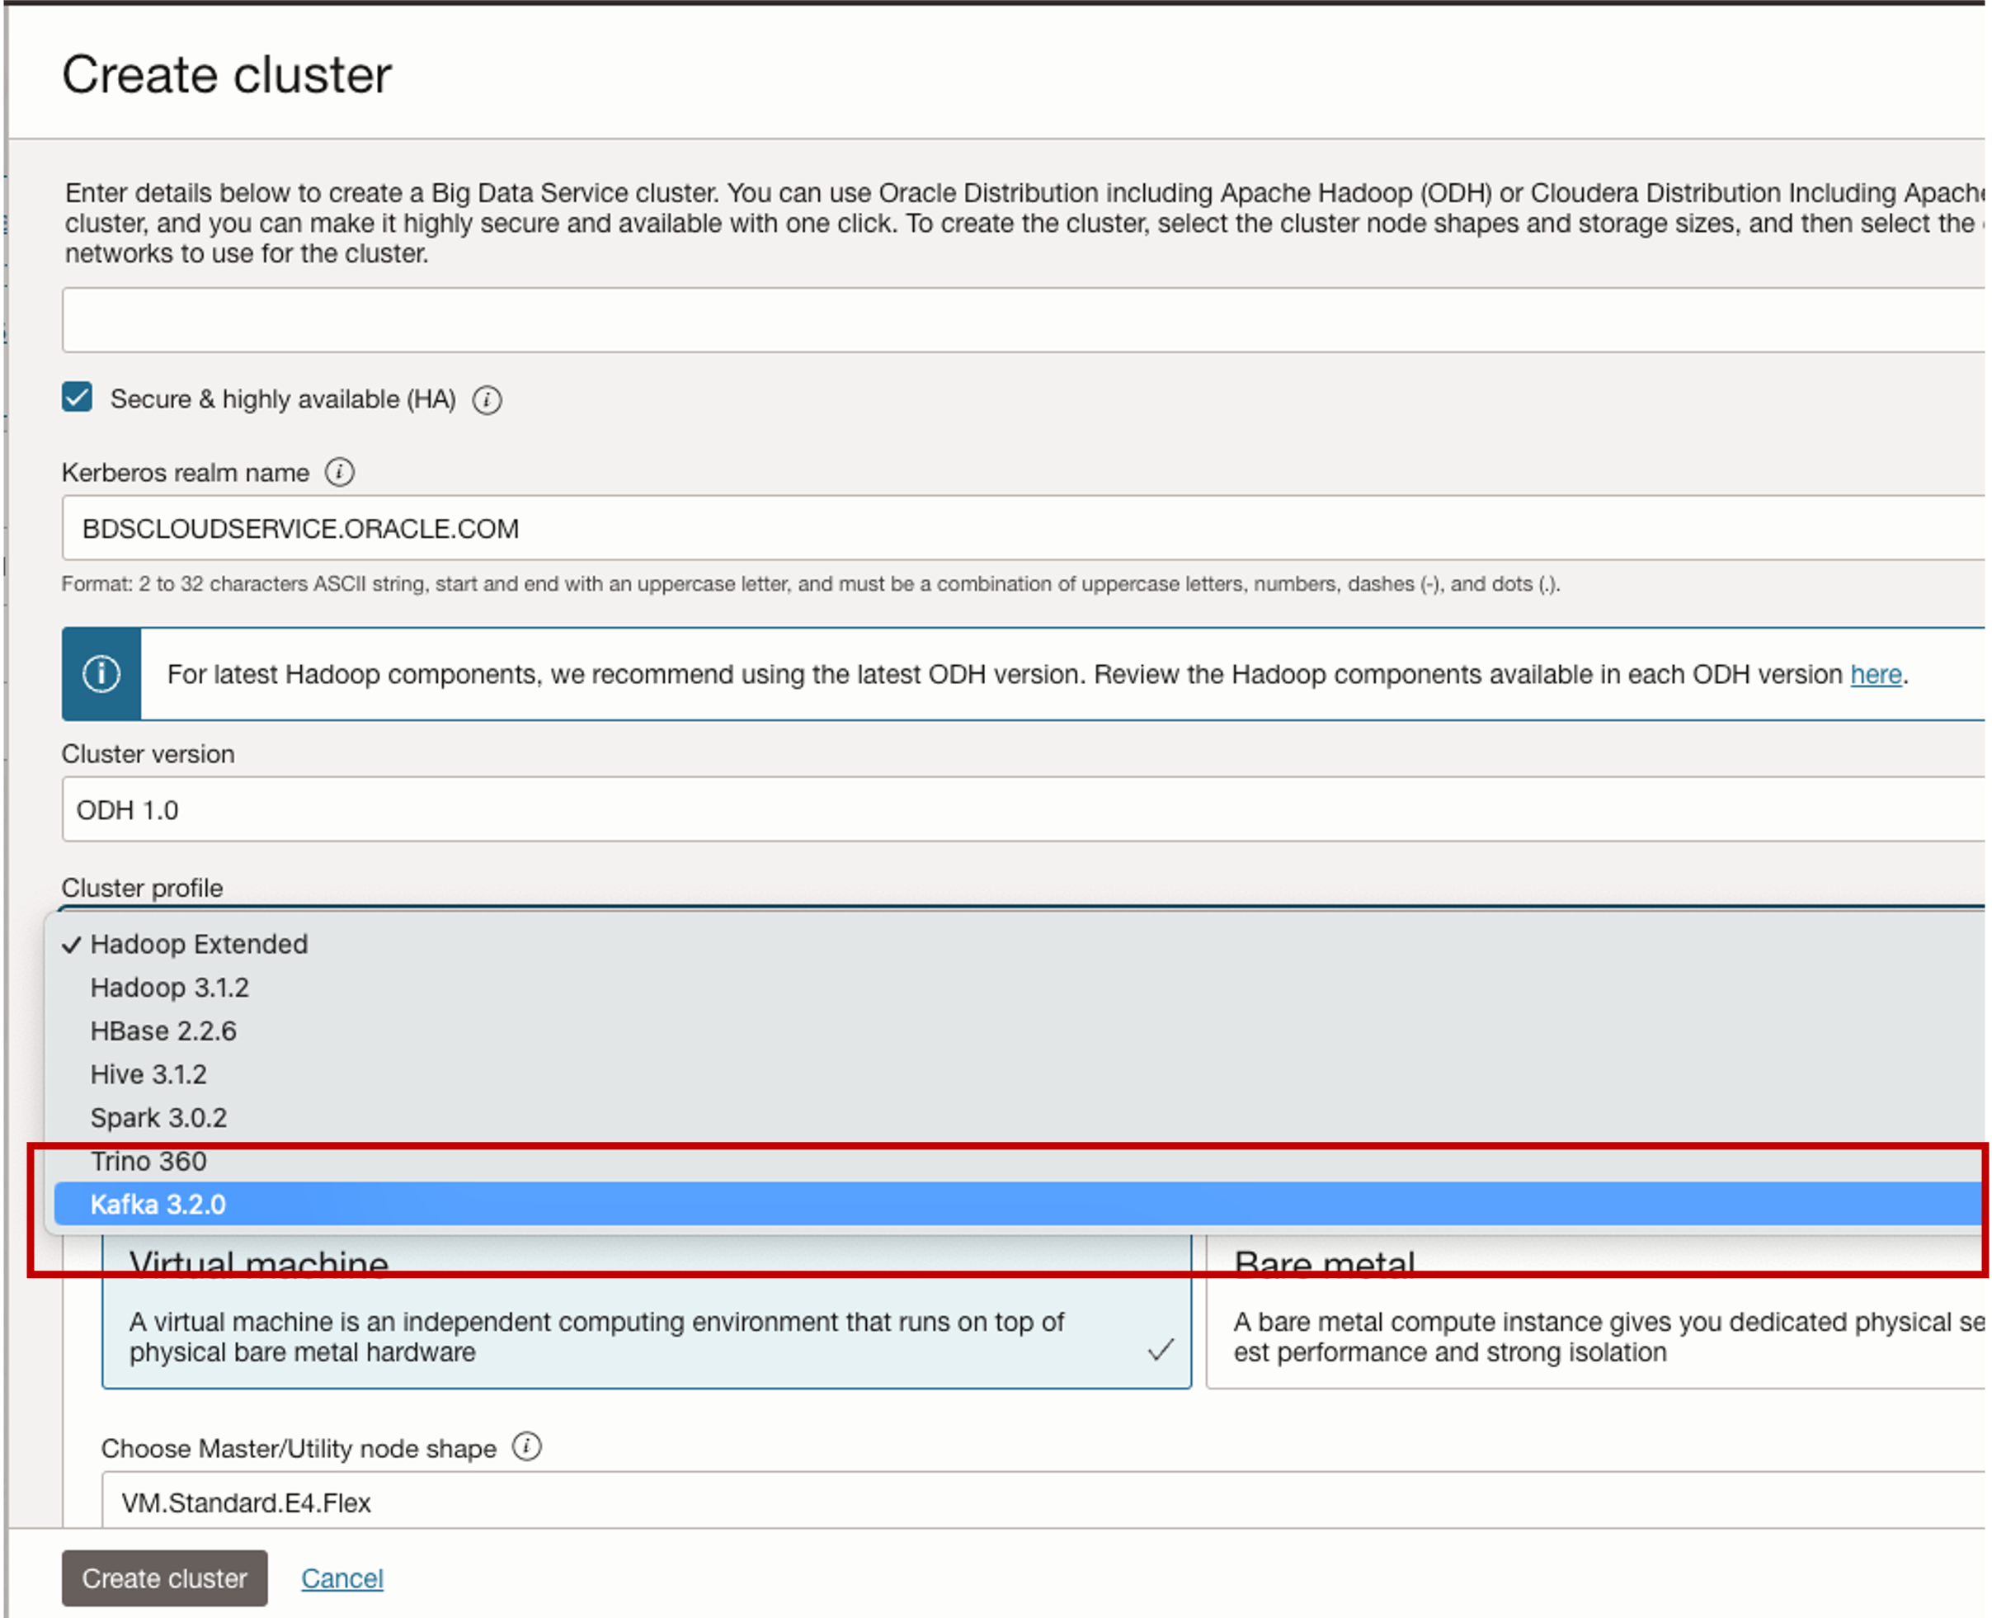Select Hive 3.1.2 cluster profile
Screen dimensions: 1992x1618
[x=1017, y=1073]
